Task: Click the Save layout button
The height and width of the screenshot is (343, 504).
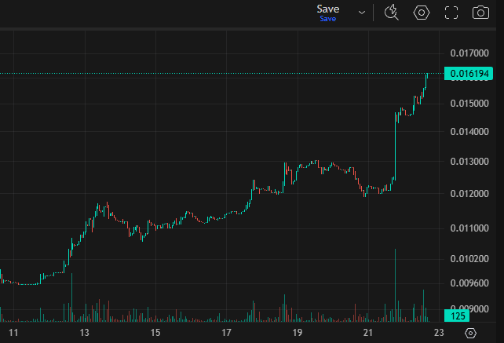Action: coord(328,13)
